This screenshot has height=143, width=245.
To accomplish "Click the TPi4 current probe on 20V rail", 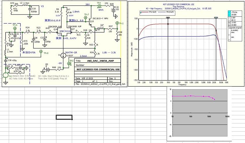I will point(99,6).
